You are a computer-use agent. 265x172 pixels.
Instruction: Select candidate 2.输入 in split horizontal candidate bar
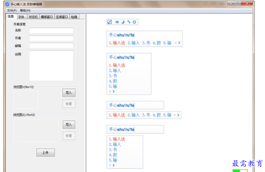tap(134, 115)
